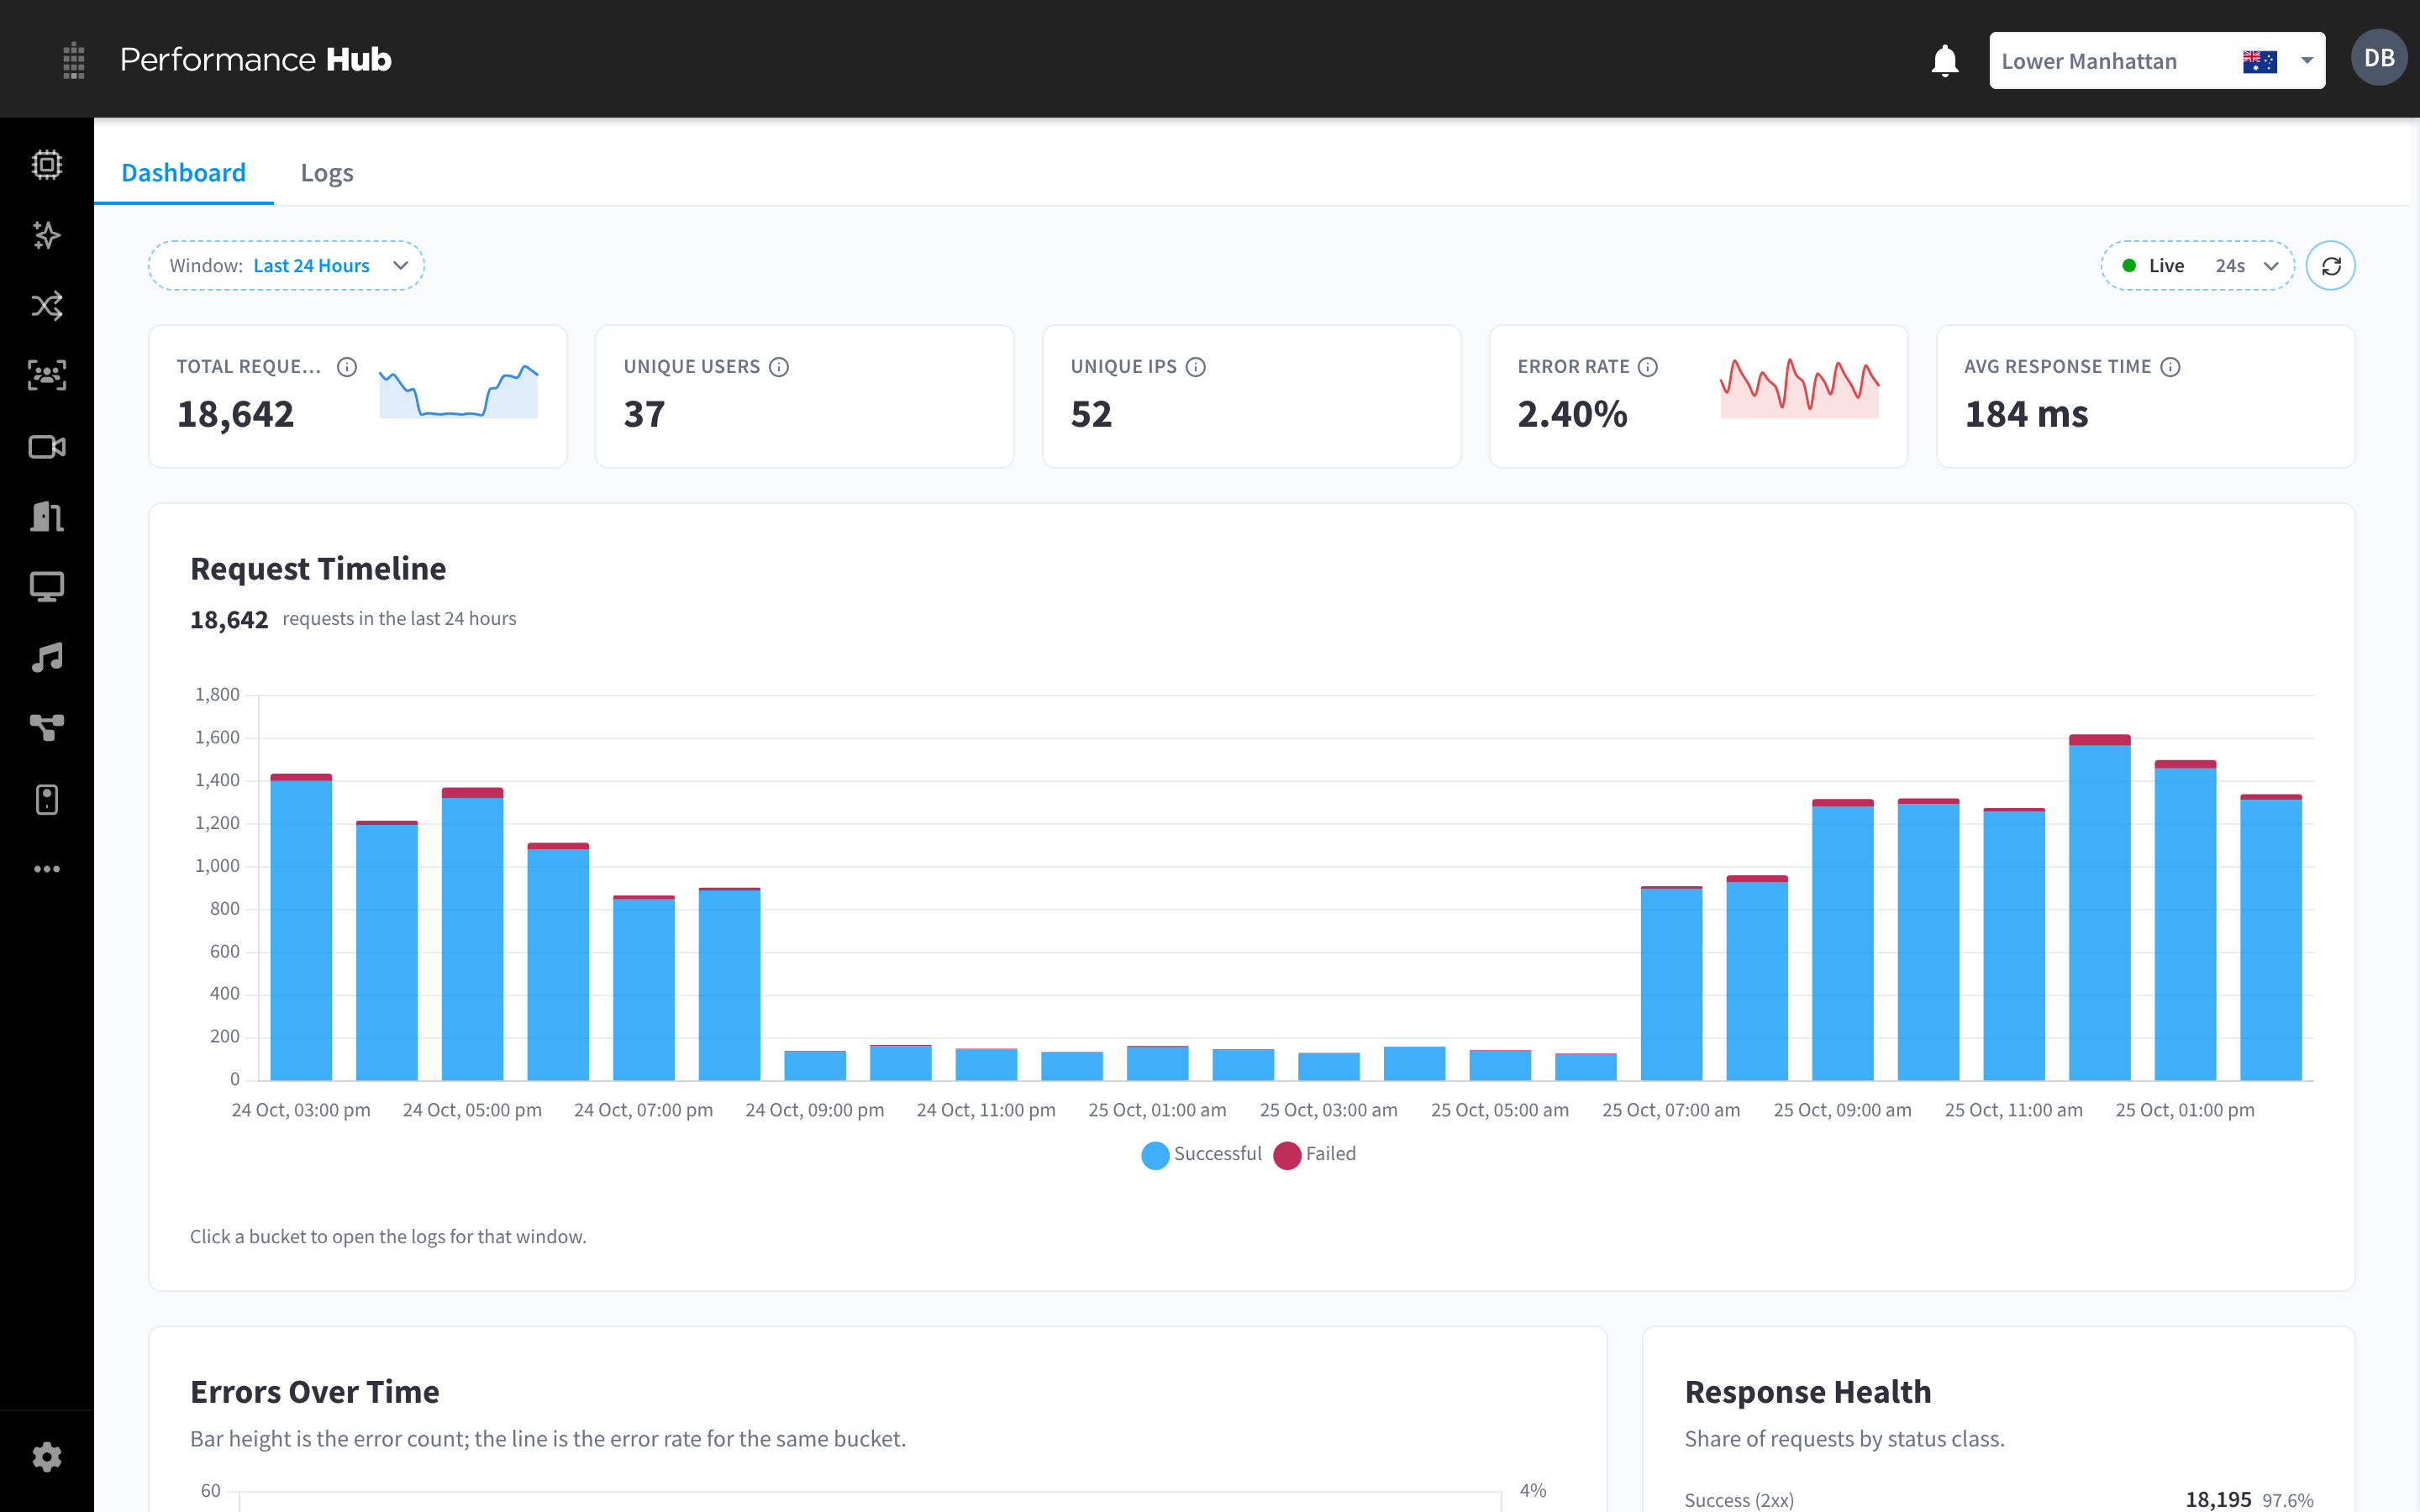Switch to the Logs tab

click(x=327, y=173)
